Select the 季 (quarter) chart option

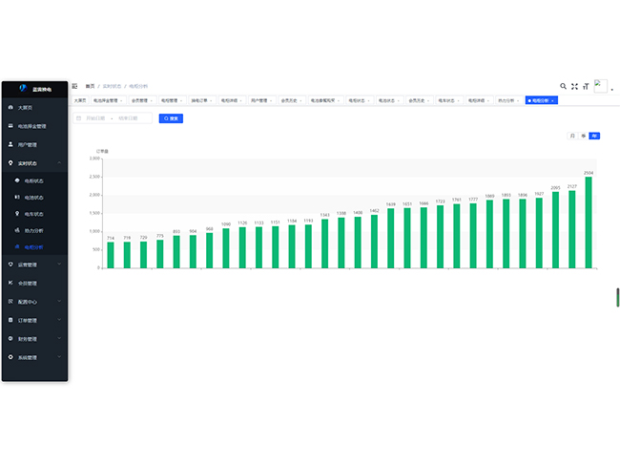point(583,136)
